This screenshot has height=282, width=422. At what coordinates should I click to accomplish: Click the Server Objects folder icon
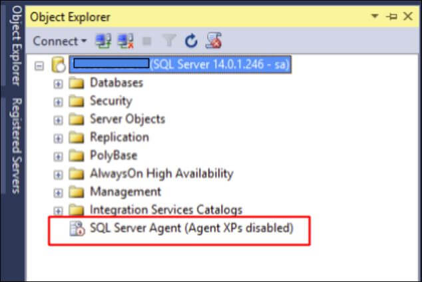pyautogui.click(x=77, y=119)
